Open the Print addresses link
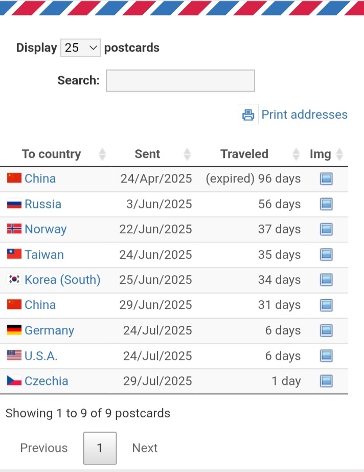364x472 pixels. coord(304,115)
